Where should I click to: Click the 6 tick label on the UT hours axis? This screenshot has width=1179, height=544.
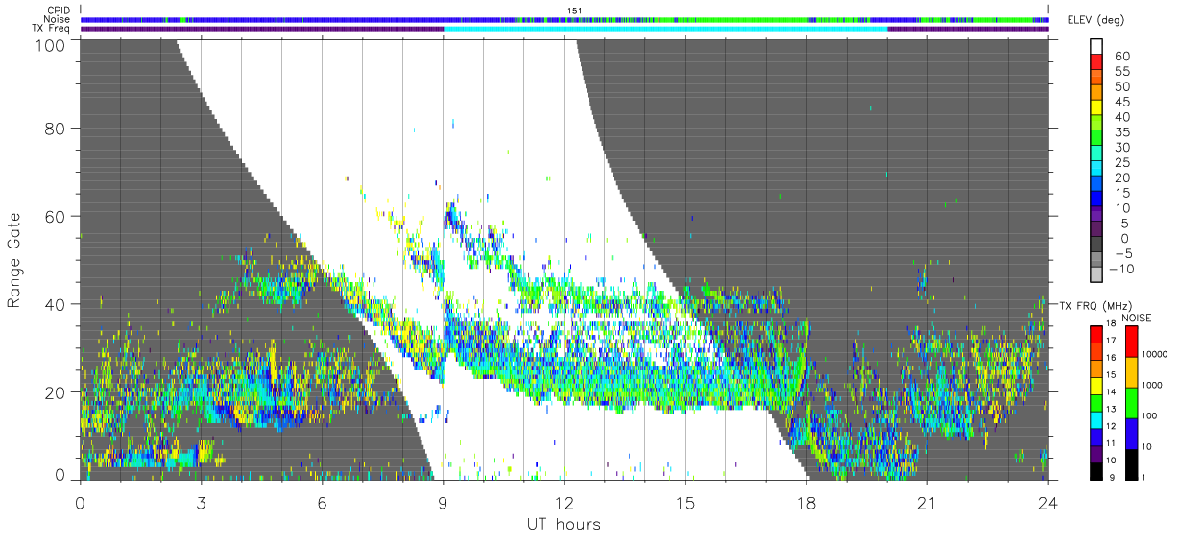click(x=323, y=502)
